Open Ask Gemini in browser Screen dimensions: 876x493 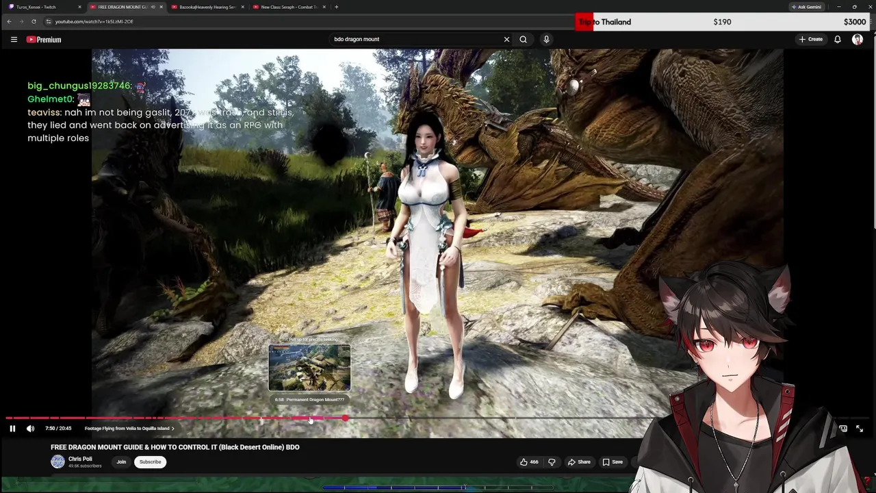tap(806, 7)
